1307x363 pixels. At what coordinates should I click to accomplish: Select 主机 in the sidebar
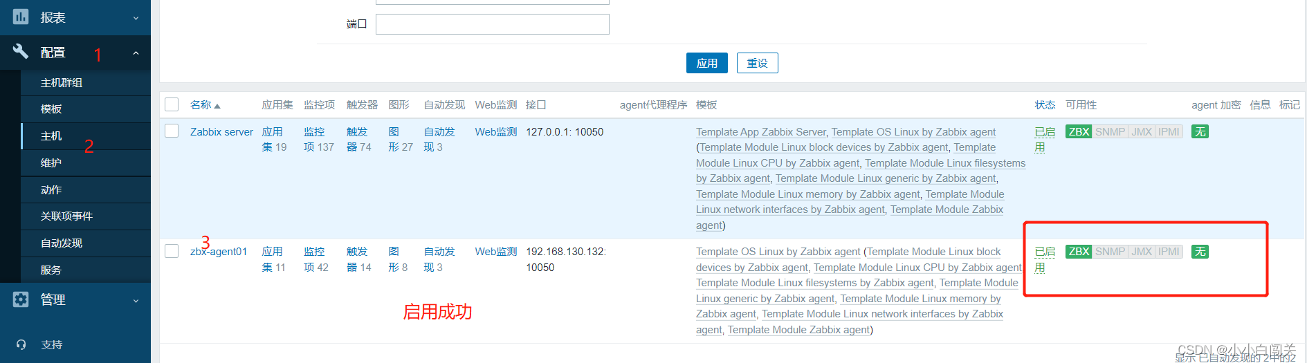(86, 136)
